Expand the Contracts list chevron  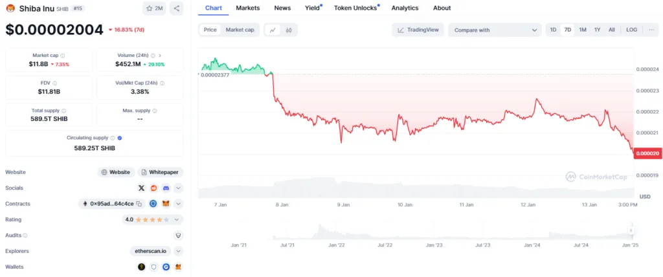point(179,204)
